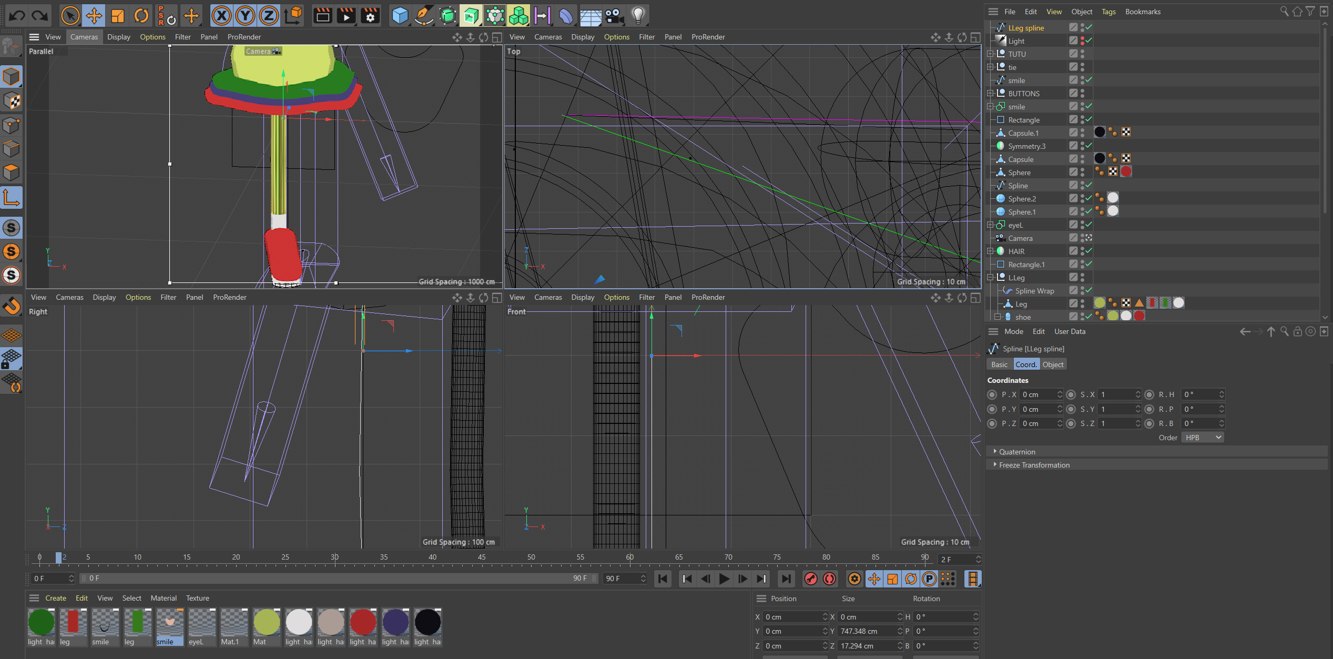
Task: Open the Bookmarks menu in Object Manager
Action: coord(1142,12)
